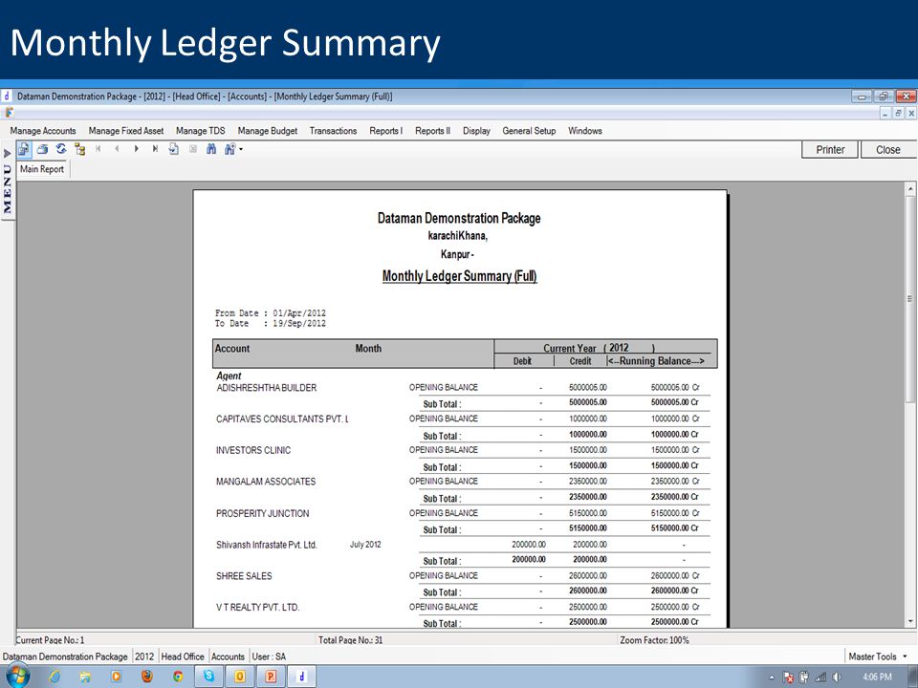Click the Zoom binoculars icon
Viewport: 918px width, 688px height.
229,149
